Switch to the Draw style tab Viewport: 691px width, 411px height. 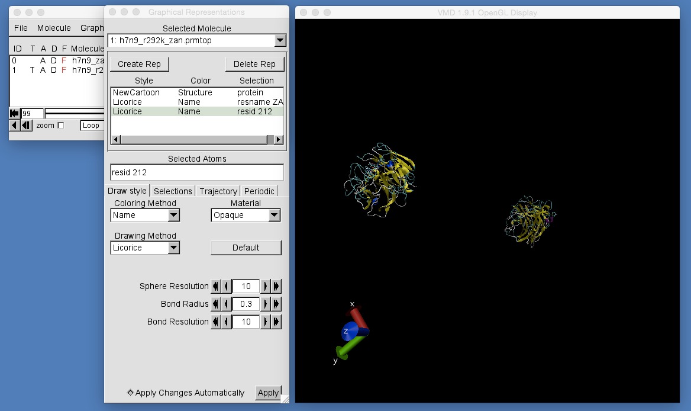[x=127, y=191]
